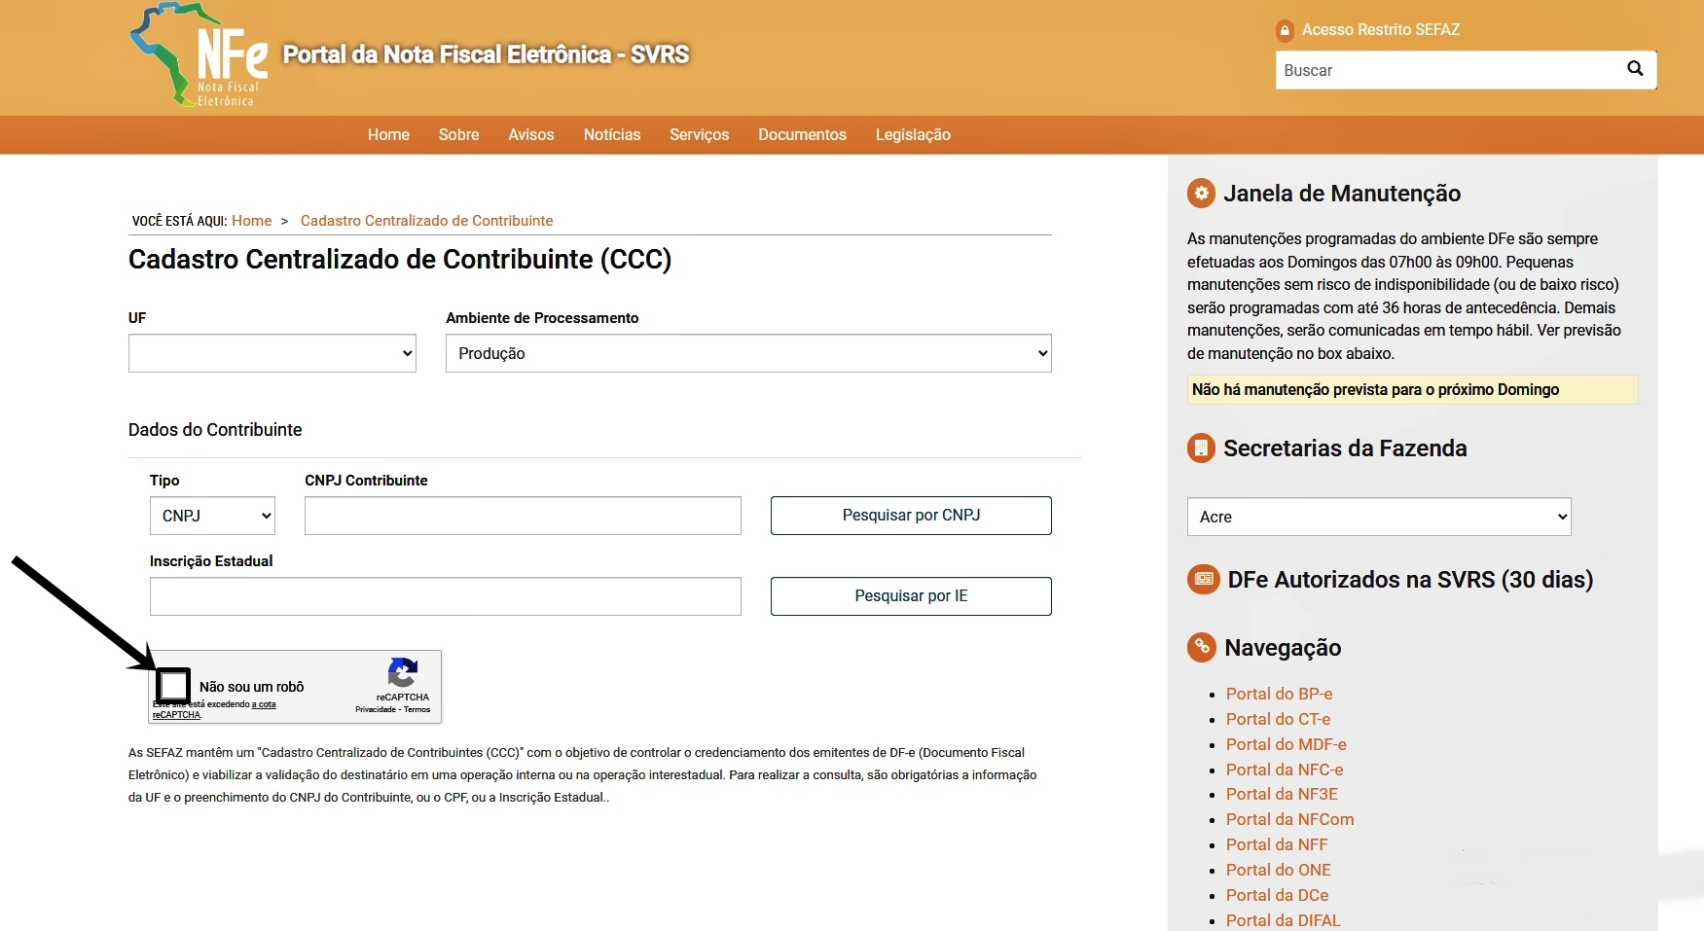
Task: Click the Dados do Contribuinte heading
Action: [x=215, y=430]
